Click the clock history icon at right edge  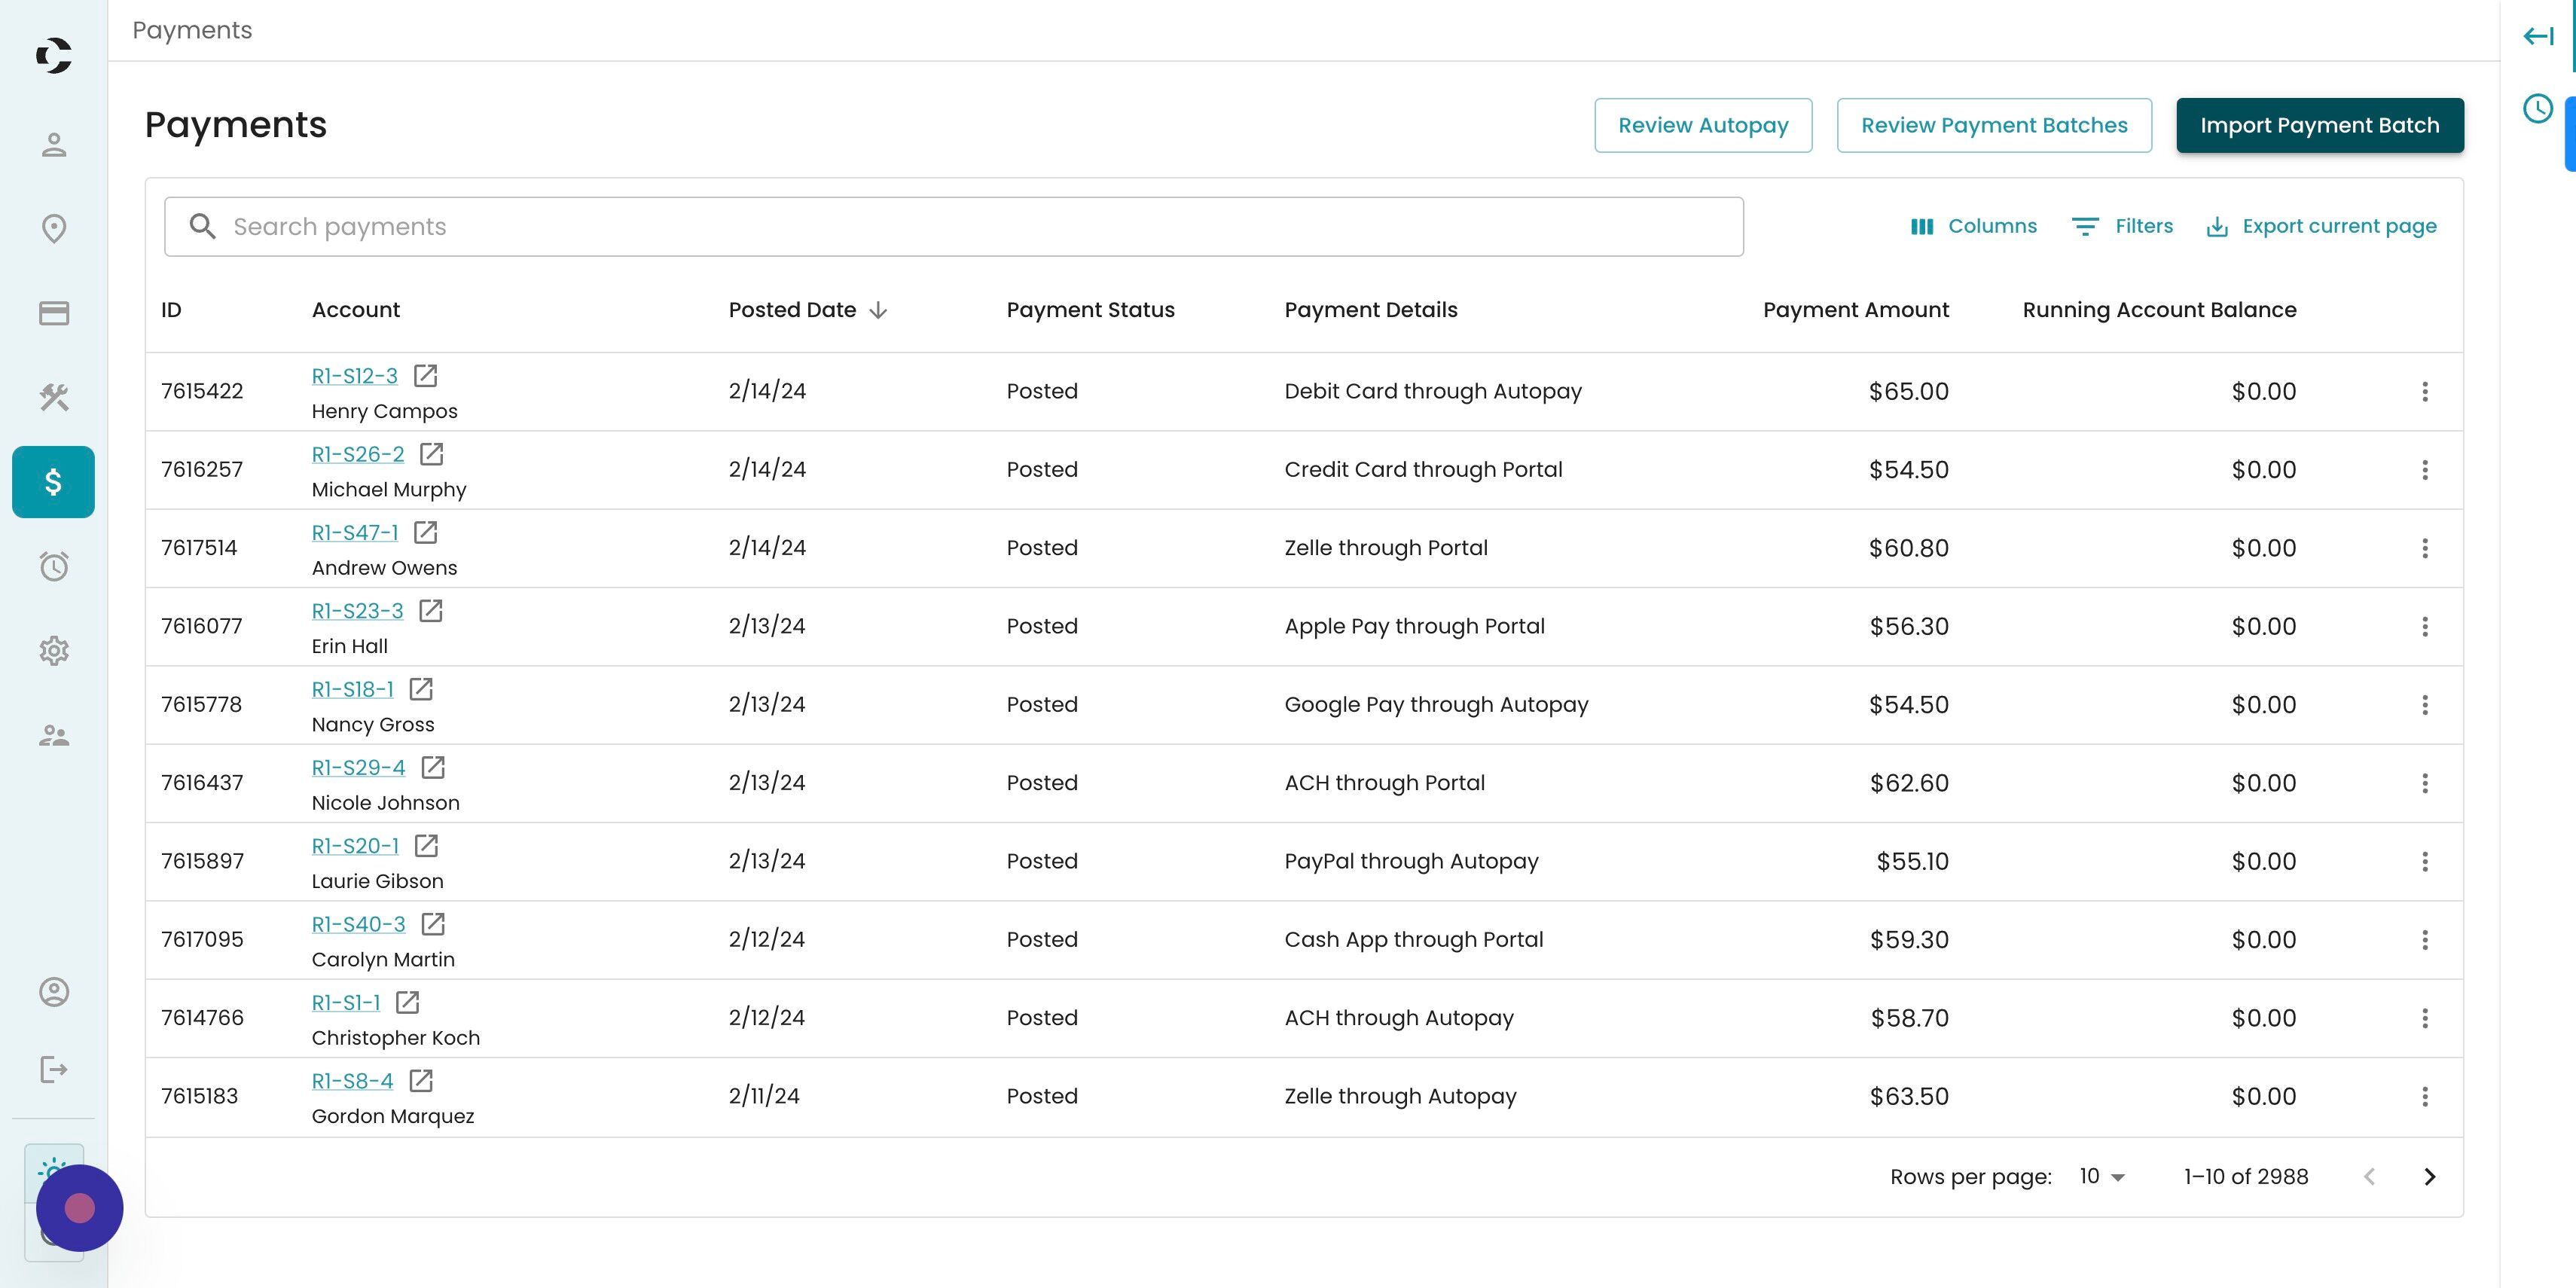(2537, 109)
